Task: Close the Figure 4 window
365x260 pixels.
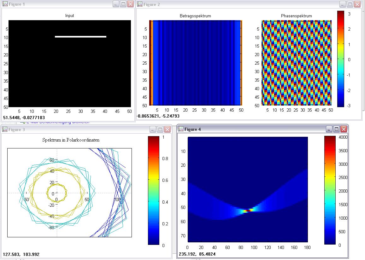Action: 344,129
